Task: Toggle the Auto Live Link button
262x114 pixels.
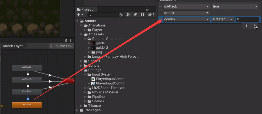Action: [x=61, y=46]
